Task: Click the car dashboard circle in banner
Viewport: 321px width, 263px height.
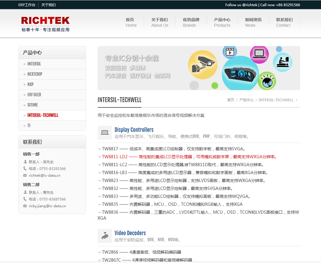Action: coord(240,73)
